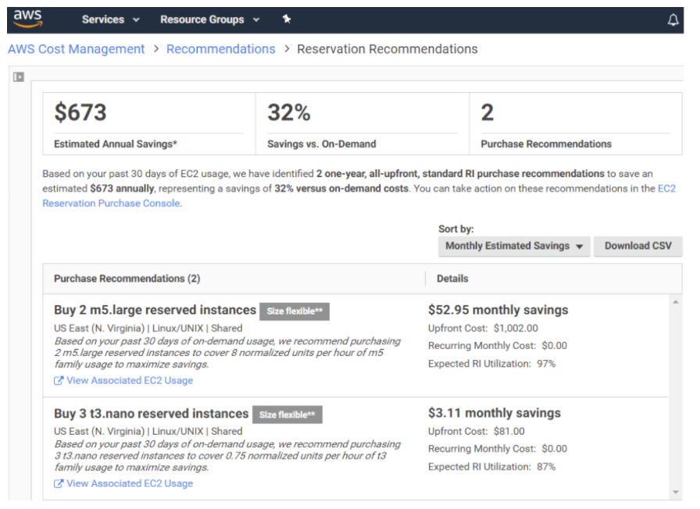
Task: Click the Upfront Cost $1,002.00 value
Action: coord(516,329)
